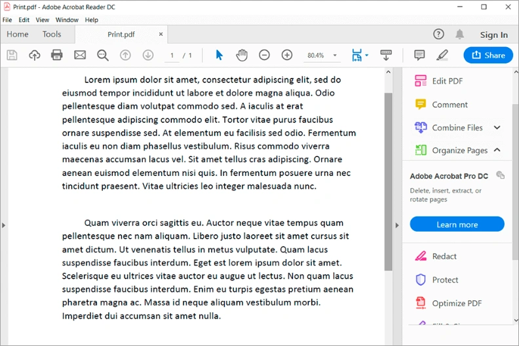Click tools pane scrollbar down arrow

click(516, 320)
